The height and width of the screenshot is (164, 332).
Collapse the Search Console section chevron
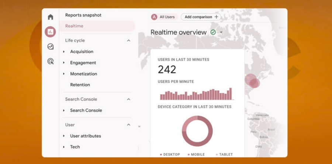tap(128, 99)
